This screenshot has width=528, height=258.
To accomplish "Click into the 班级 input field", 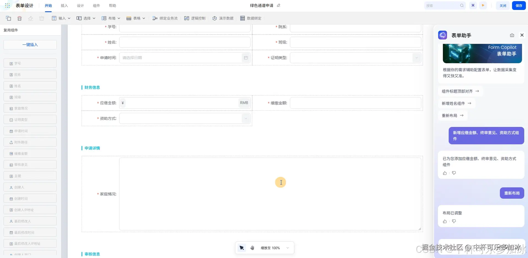I will pos(355,42).
